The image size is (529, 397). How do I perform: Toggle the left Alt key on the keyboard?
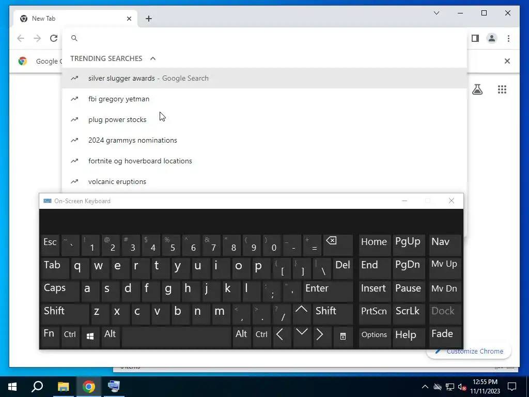tap(111, 337)
